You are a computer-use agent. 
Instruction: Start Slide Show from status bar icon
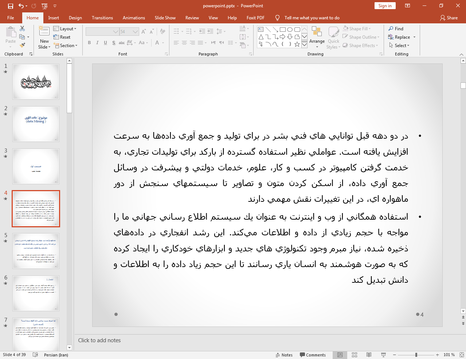(383, 355)
